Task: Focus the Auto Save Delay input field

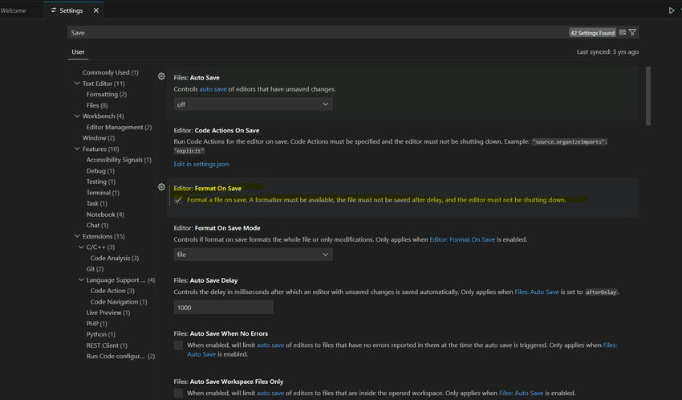Action: pyautogui.click(x=224, y=308)
